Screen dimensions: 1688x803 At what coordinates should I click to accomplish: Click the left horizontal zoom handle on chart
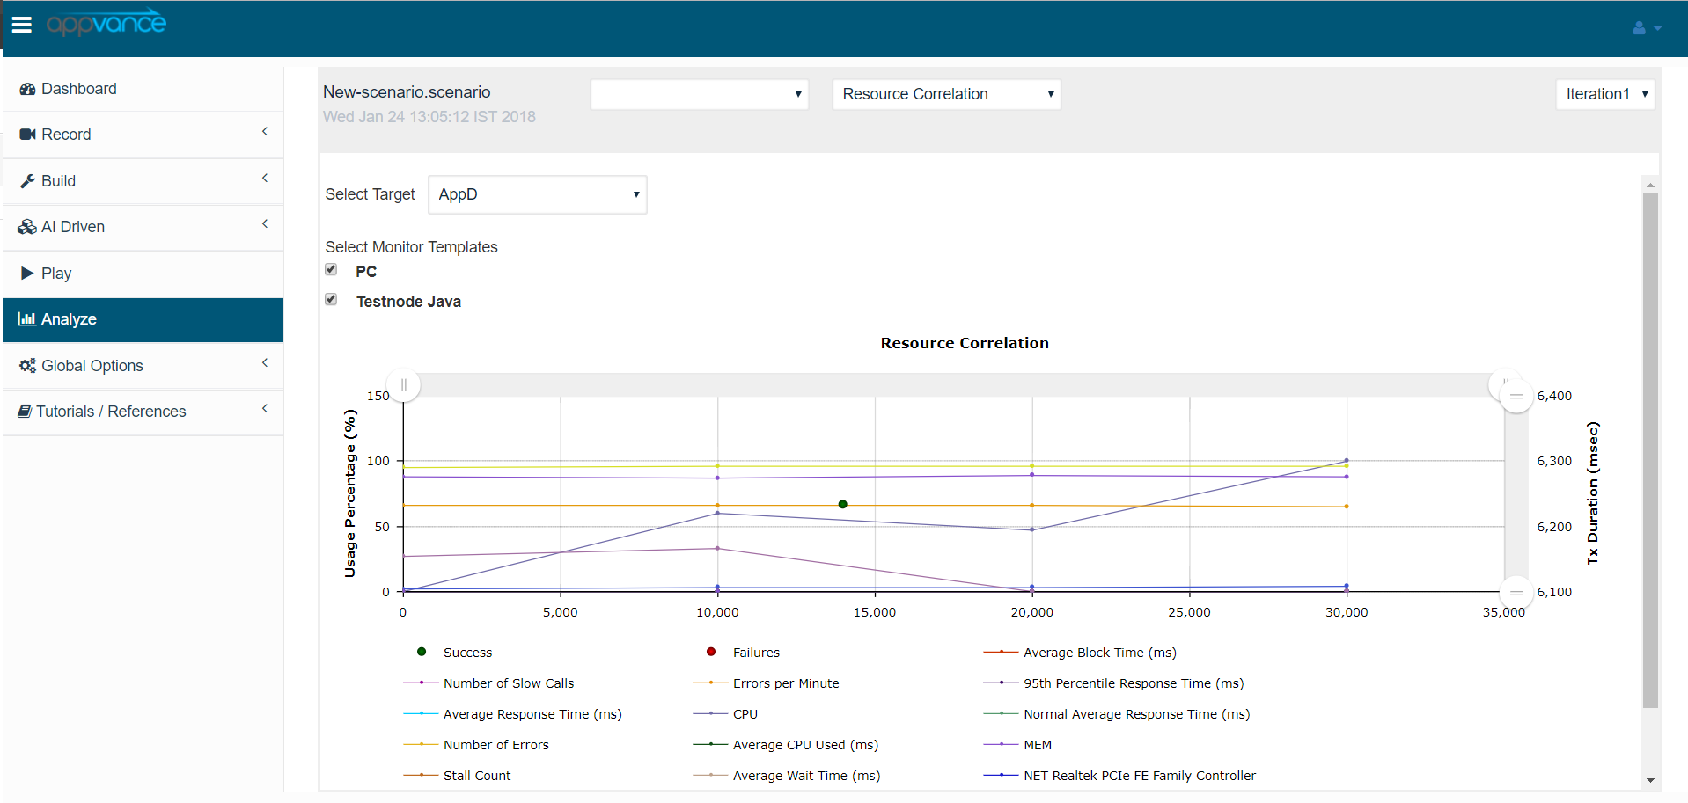point(404,384)
